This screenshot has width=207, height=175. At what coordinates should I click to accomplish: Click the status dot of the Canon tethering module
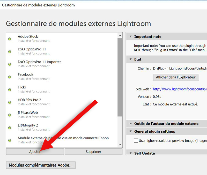(10, 140)
